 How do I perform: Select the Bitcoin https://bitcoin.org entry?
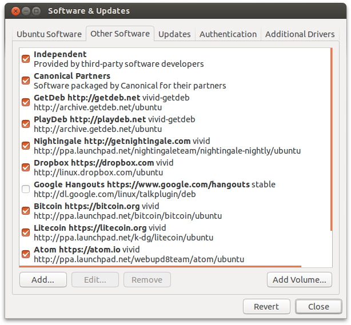pyautogui.click(x=127, y=211)
